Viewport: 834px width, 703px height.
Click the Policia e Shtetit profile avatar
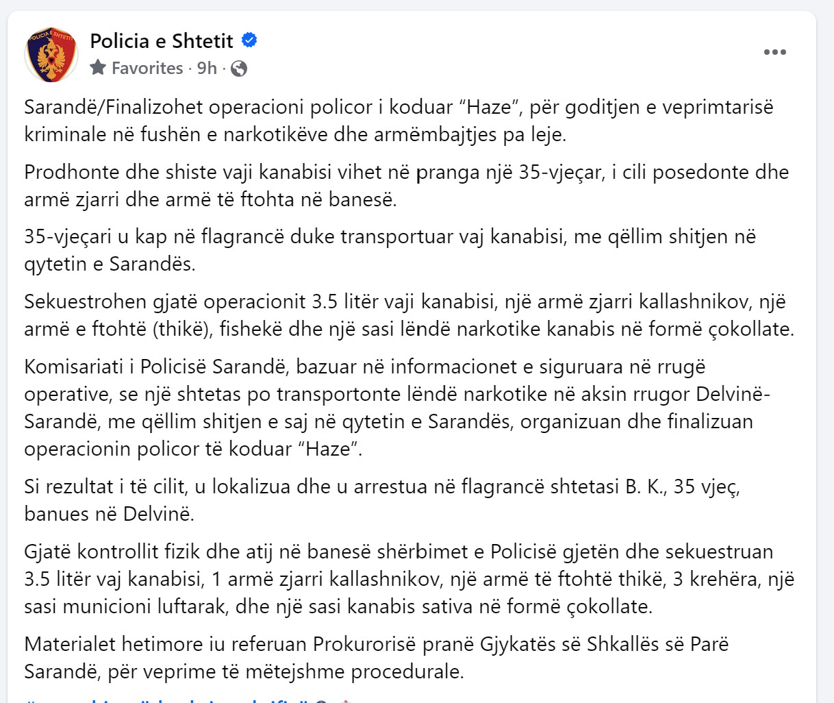click(x=51, y=55)
